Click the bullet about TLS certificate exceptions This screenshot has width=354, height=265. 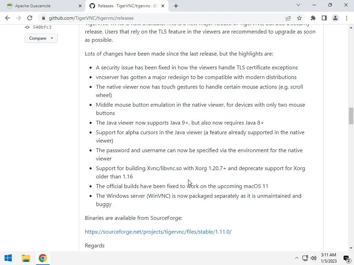pos(197,68)
